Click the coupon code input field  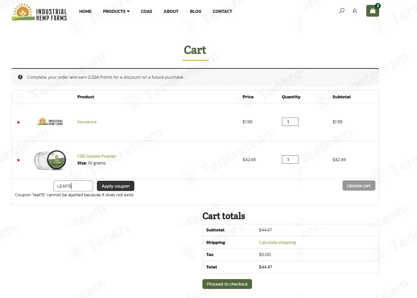tap(73, 186)
